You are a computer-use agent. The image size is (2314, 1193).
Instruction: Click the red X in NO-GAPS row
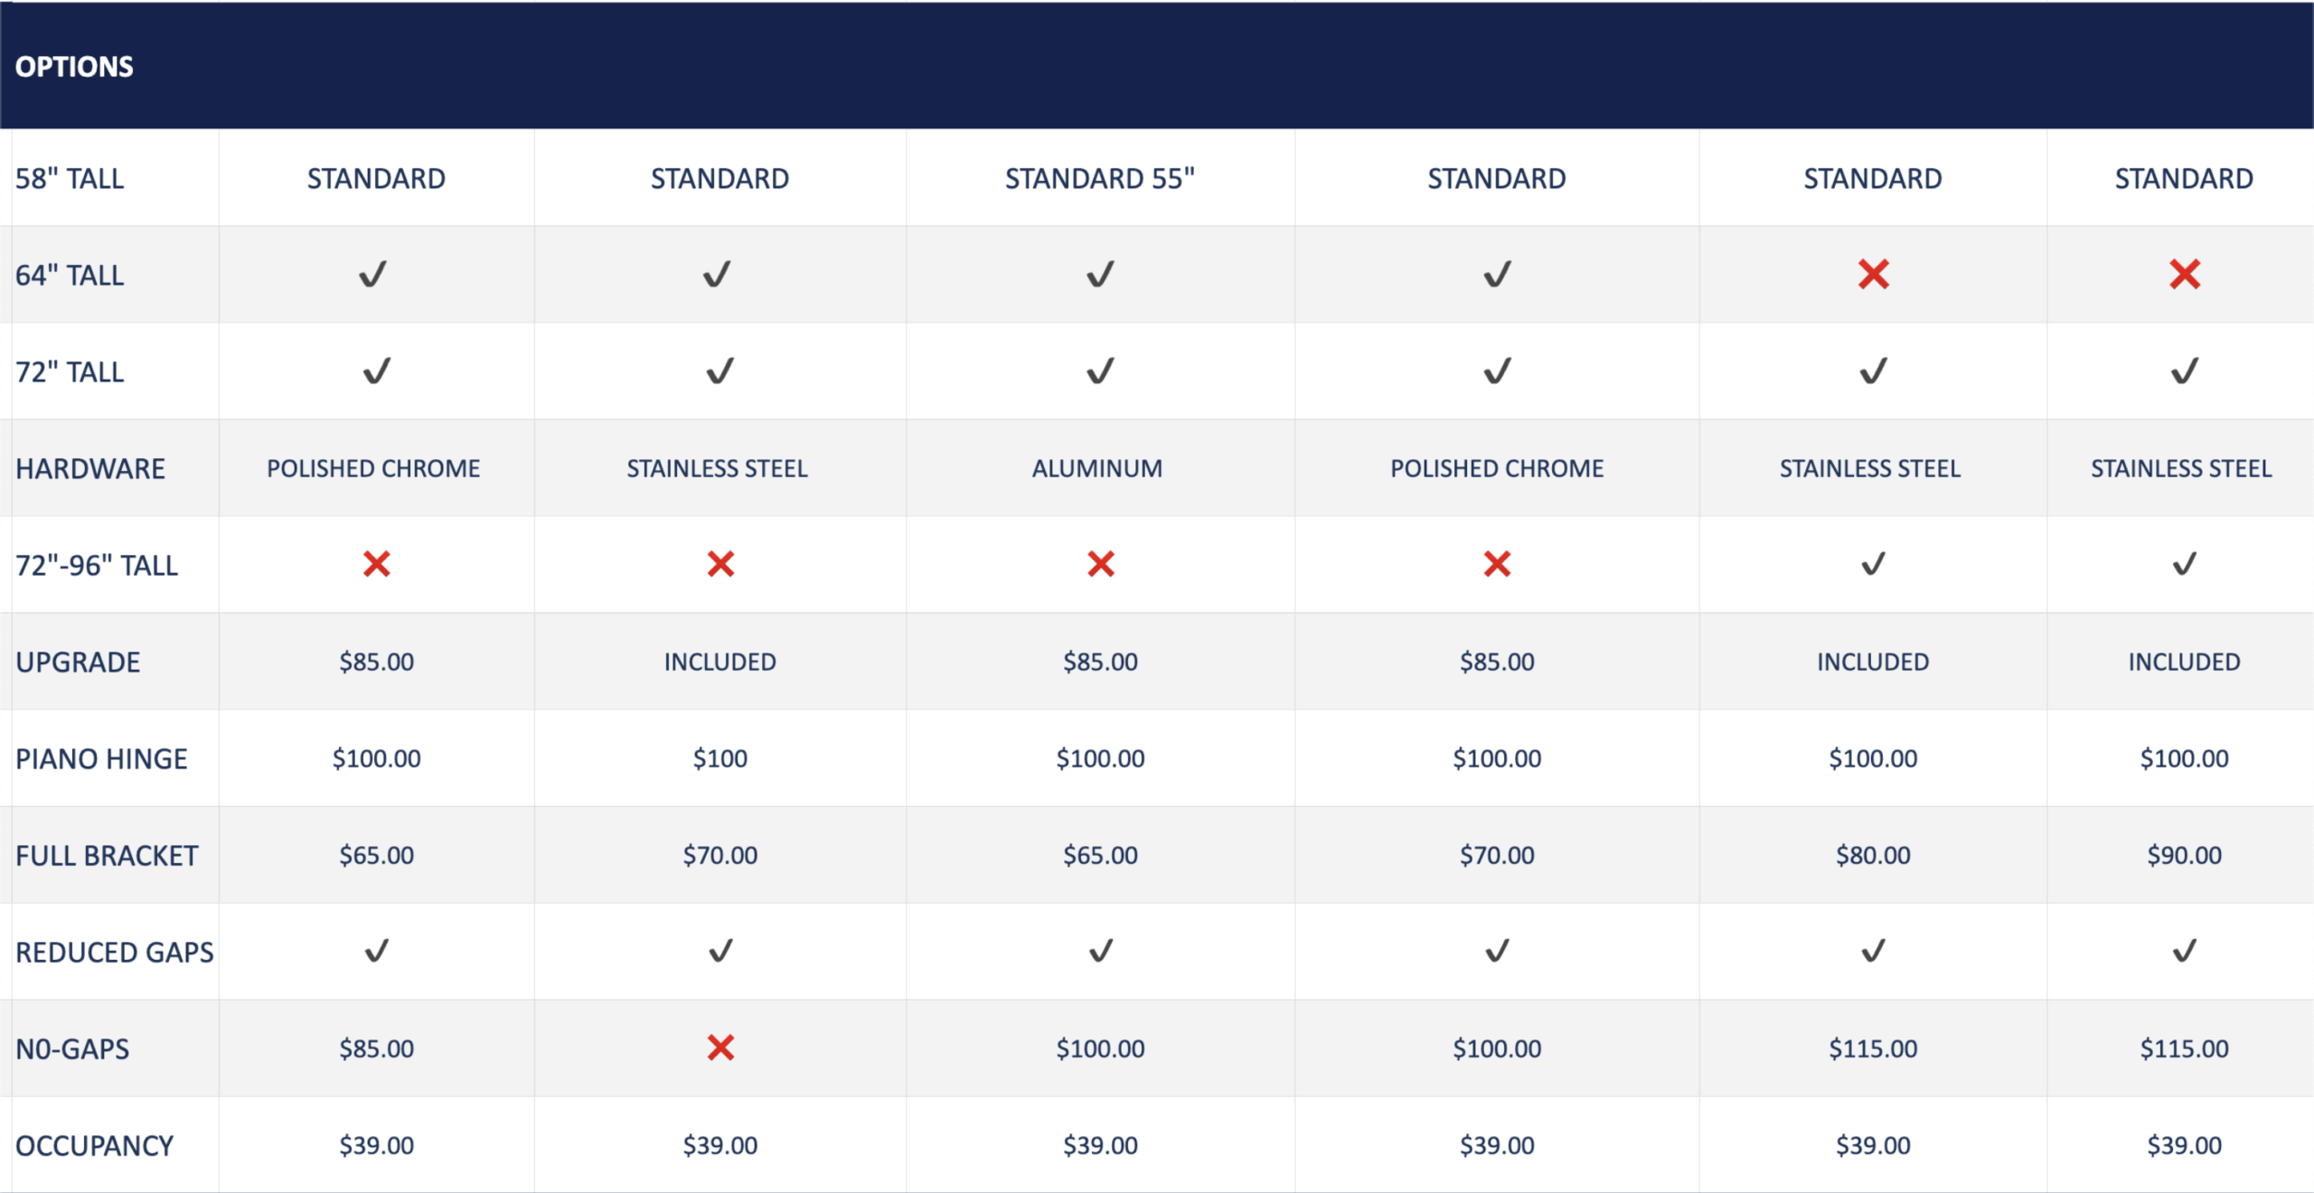[720, 1047]
